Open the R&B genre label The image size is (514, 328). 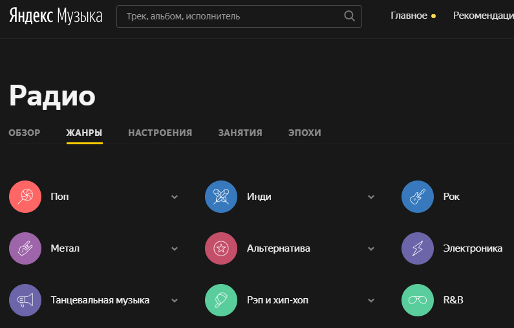(453, 300)
